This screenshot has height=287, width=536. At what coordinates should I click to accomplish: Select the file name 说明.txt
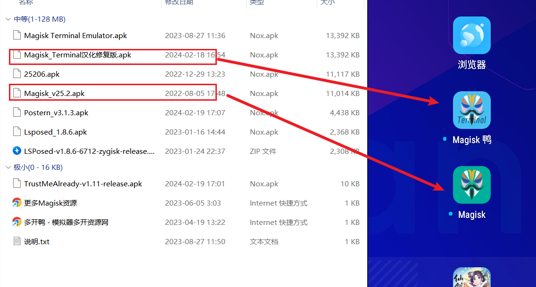[x=37, y=242]
